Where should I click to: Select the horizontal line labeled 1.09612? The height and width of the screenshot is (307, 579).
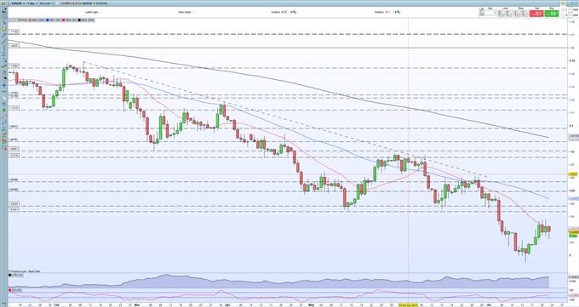288,128
